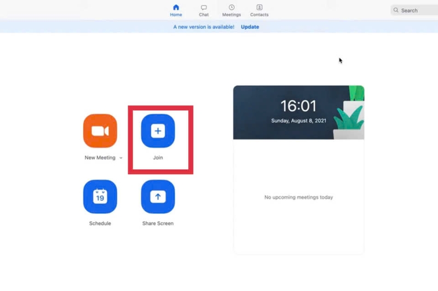Click the Join label text
This screenshot has width=438, height=291.
158,158
